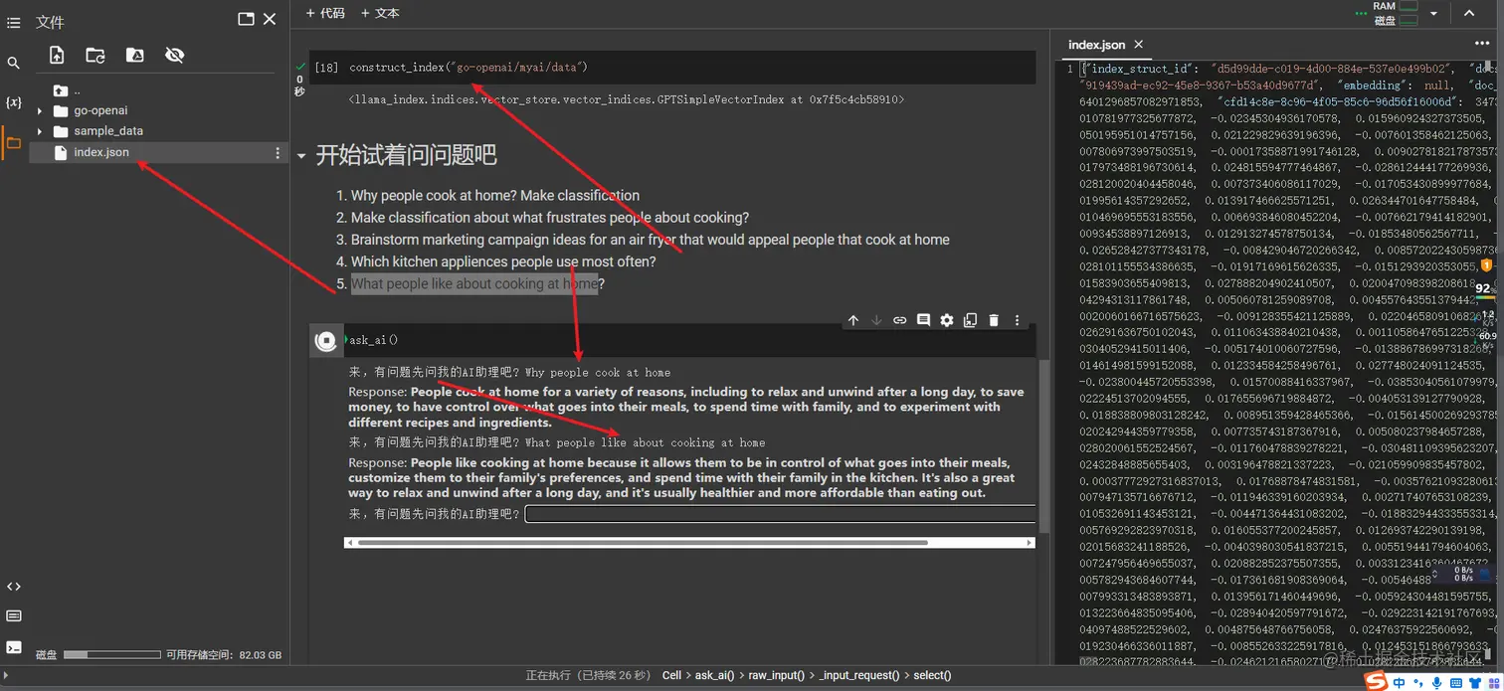Select the sample_data folder
The height and width of the screenshot is (691, 1504).
(108, 130)
